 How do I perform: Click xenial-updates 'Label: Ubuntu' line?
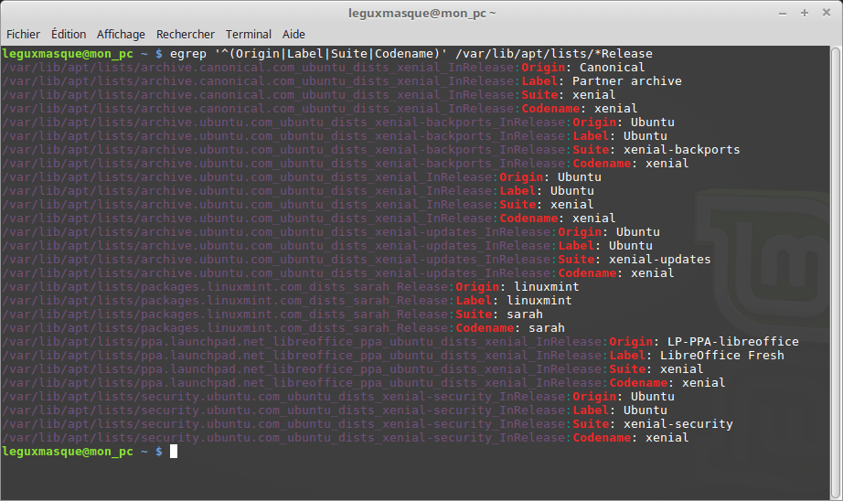(x=327, y=246)
